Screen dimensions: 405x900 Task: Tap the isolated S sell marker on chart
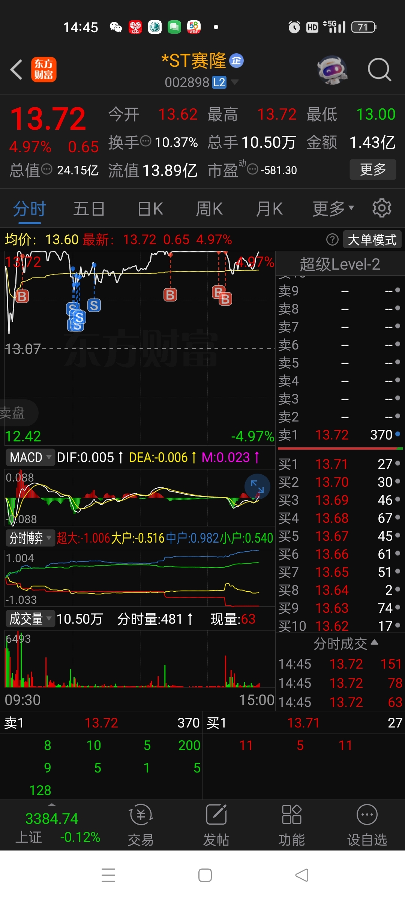pos(94,305)
